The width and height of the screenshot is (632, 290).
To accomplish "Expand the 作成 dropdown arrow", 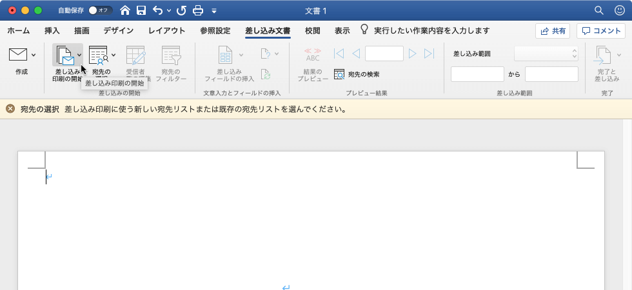I will (34, 55).
